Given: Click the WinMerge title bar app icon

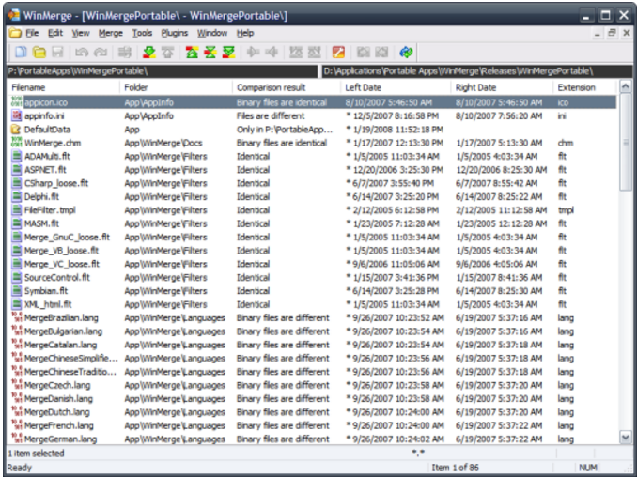Looking at the screenshot, I should (14, 15).
